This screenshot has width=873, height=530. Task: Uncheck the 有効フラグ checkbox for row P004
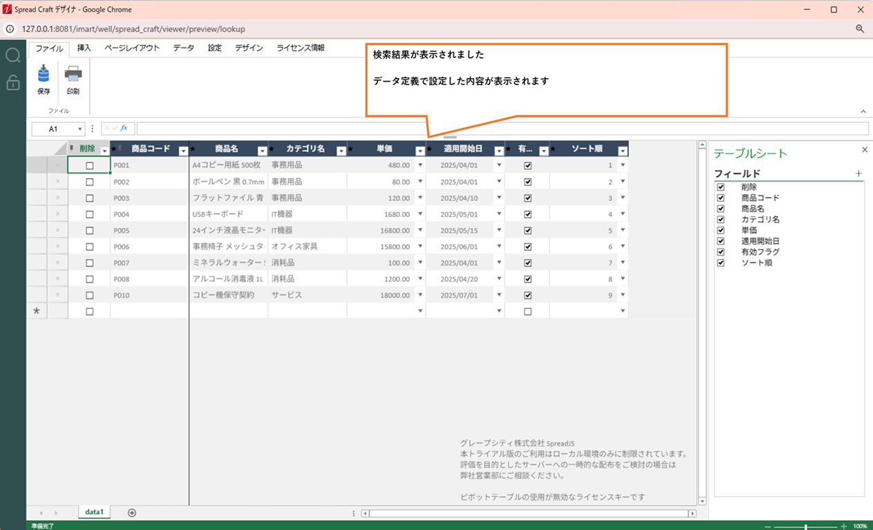tap(528, 214)
